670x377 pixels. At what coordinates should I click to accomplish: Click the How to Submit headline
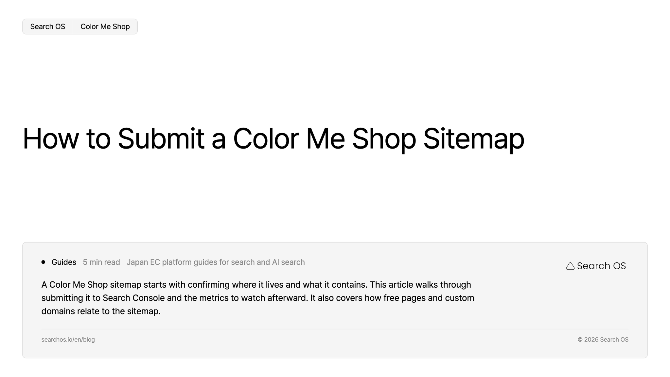[273, 139]
